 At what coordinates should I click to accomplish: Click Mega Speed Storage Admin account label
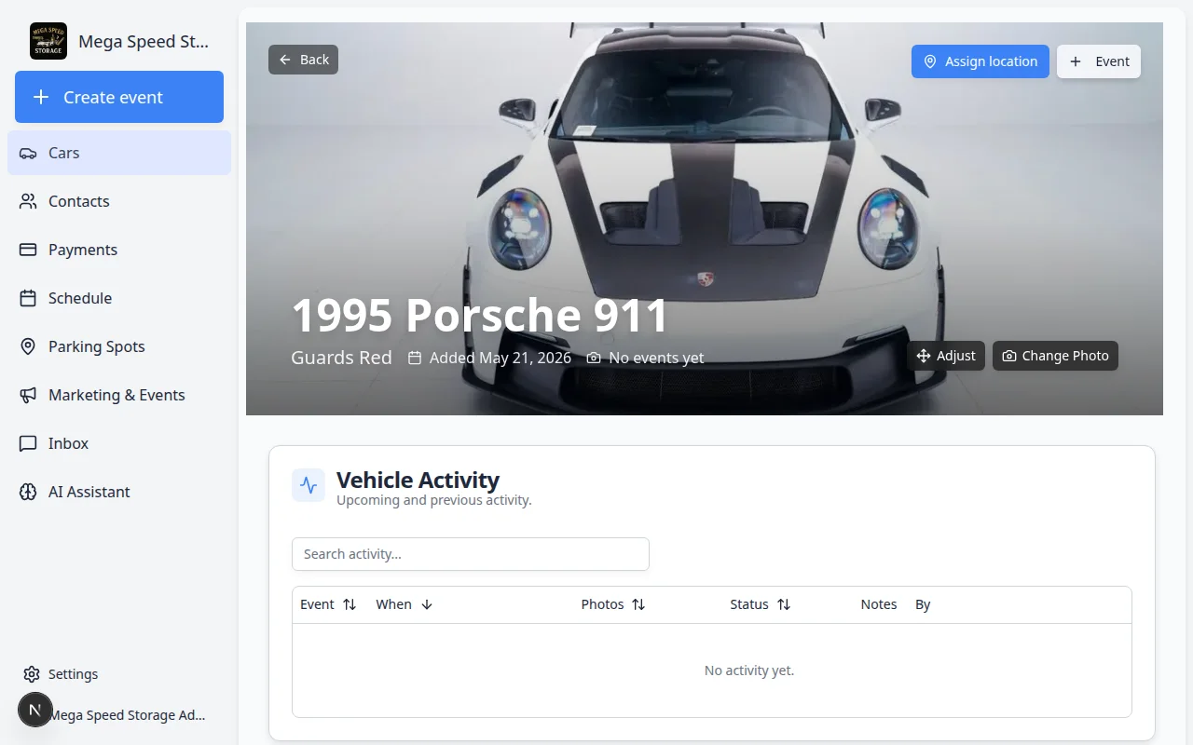[x=127, y=715]
